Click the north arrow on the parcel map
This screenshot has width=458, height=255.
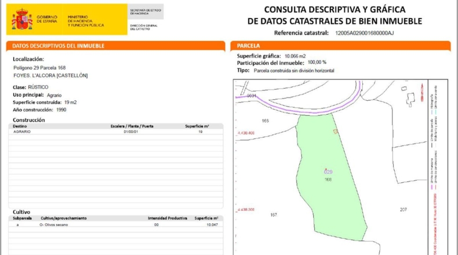pyautogui.click(x=422, y=92)
